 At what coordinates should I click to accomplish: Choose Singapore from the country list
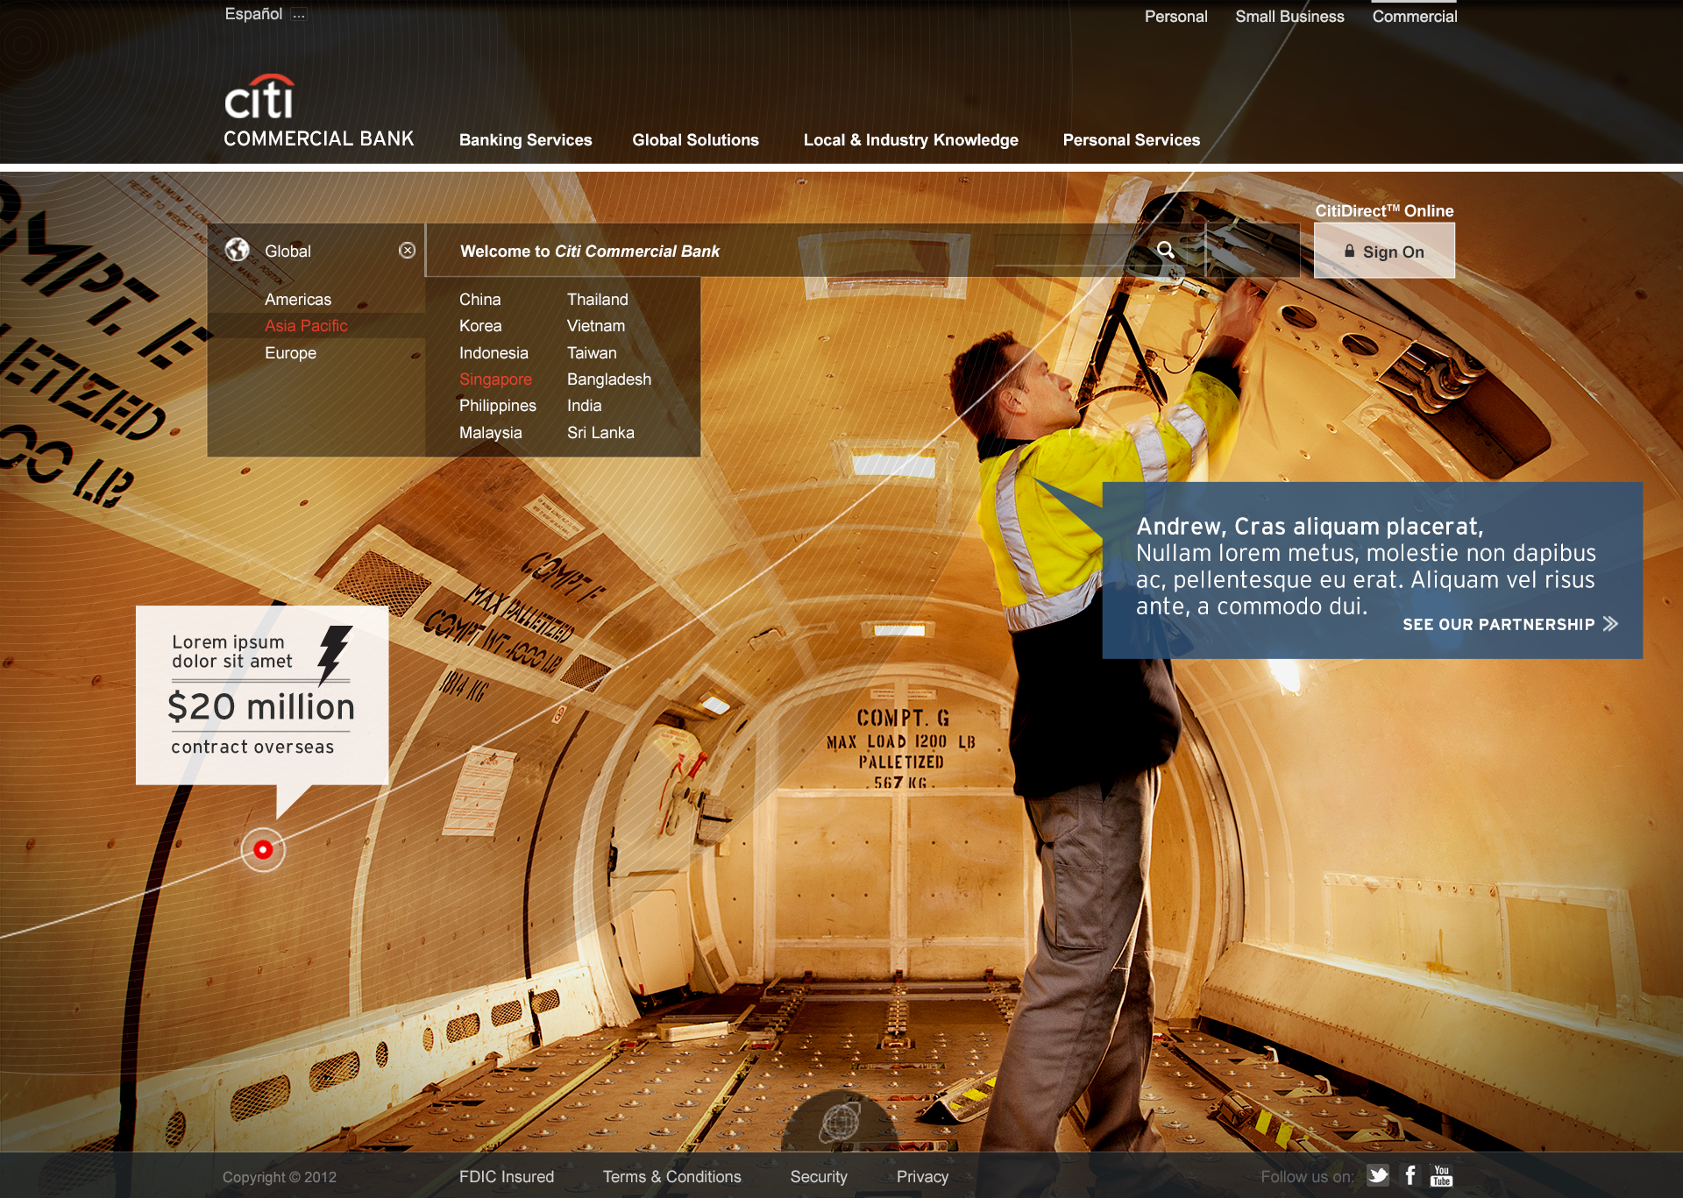(495, 379)
